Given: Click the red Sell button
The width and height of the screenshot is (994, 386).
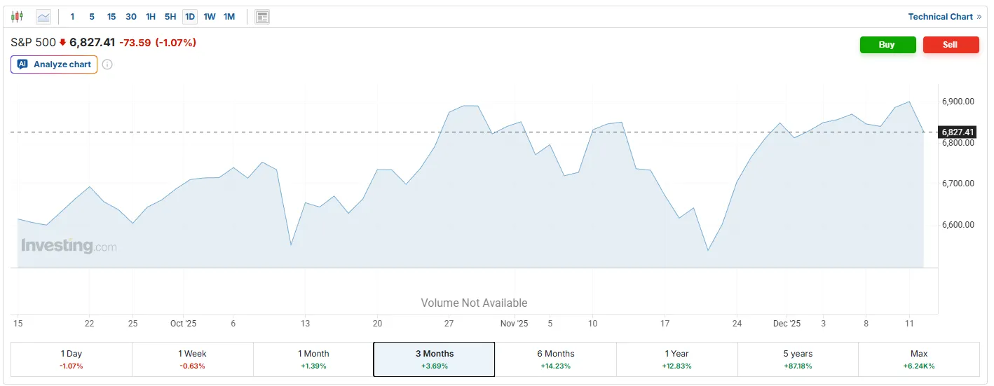Looking at the screenshot, I should 951,44.
